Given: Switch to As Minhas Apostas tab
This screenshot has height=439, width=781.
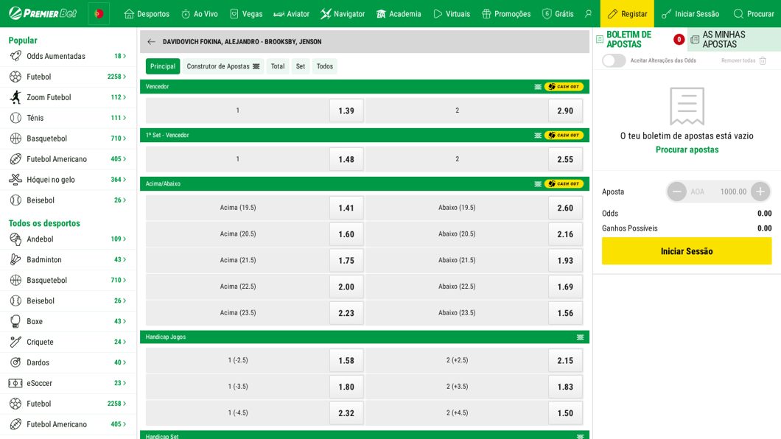Looking at the screenshot, I should (x=734, y=39).
